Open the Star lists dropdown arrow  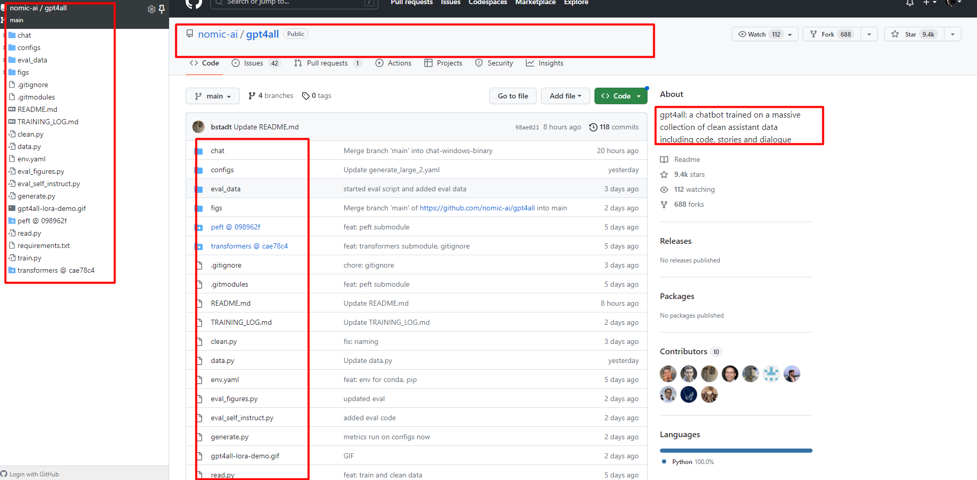click(953, 34)
